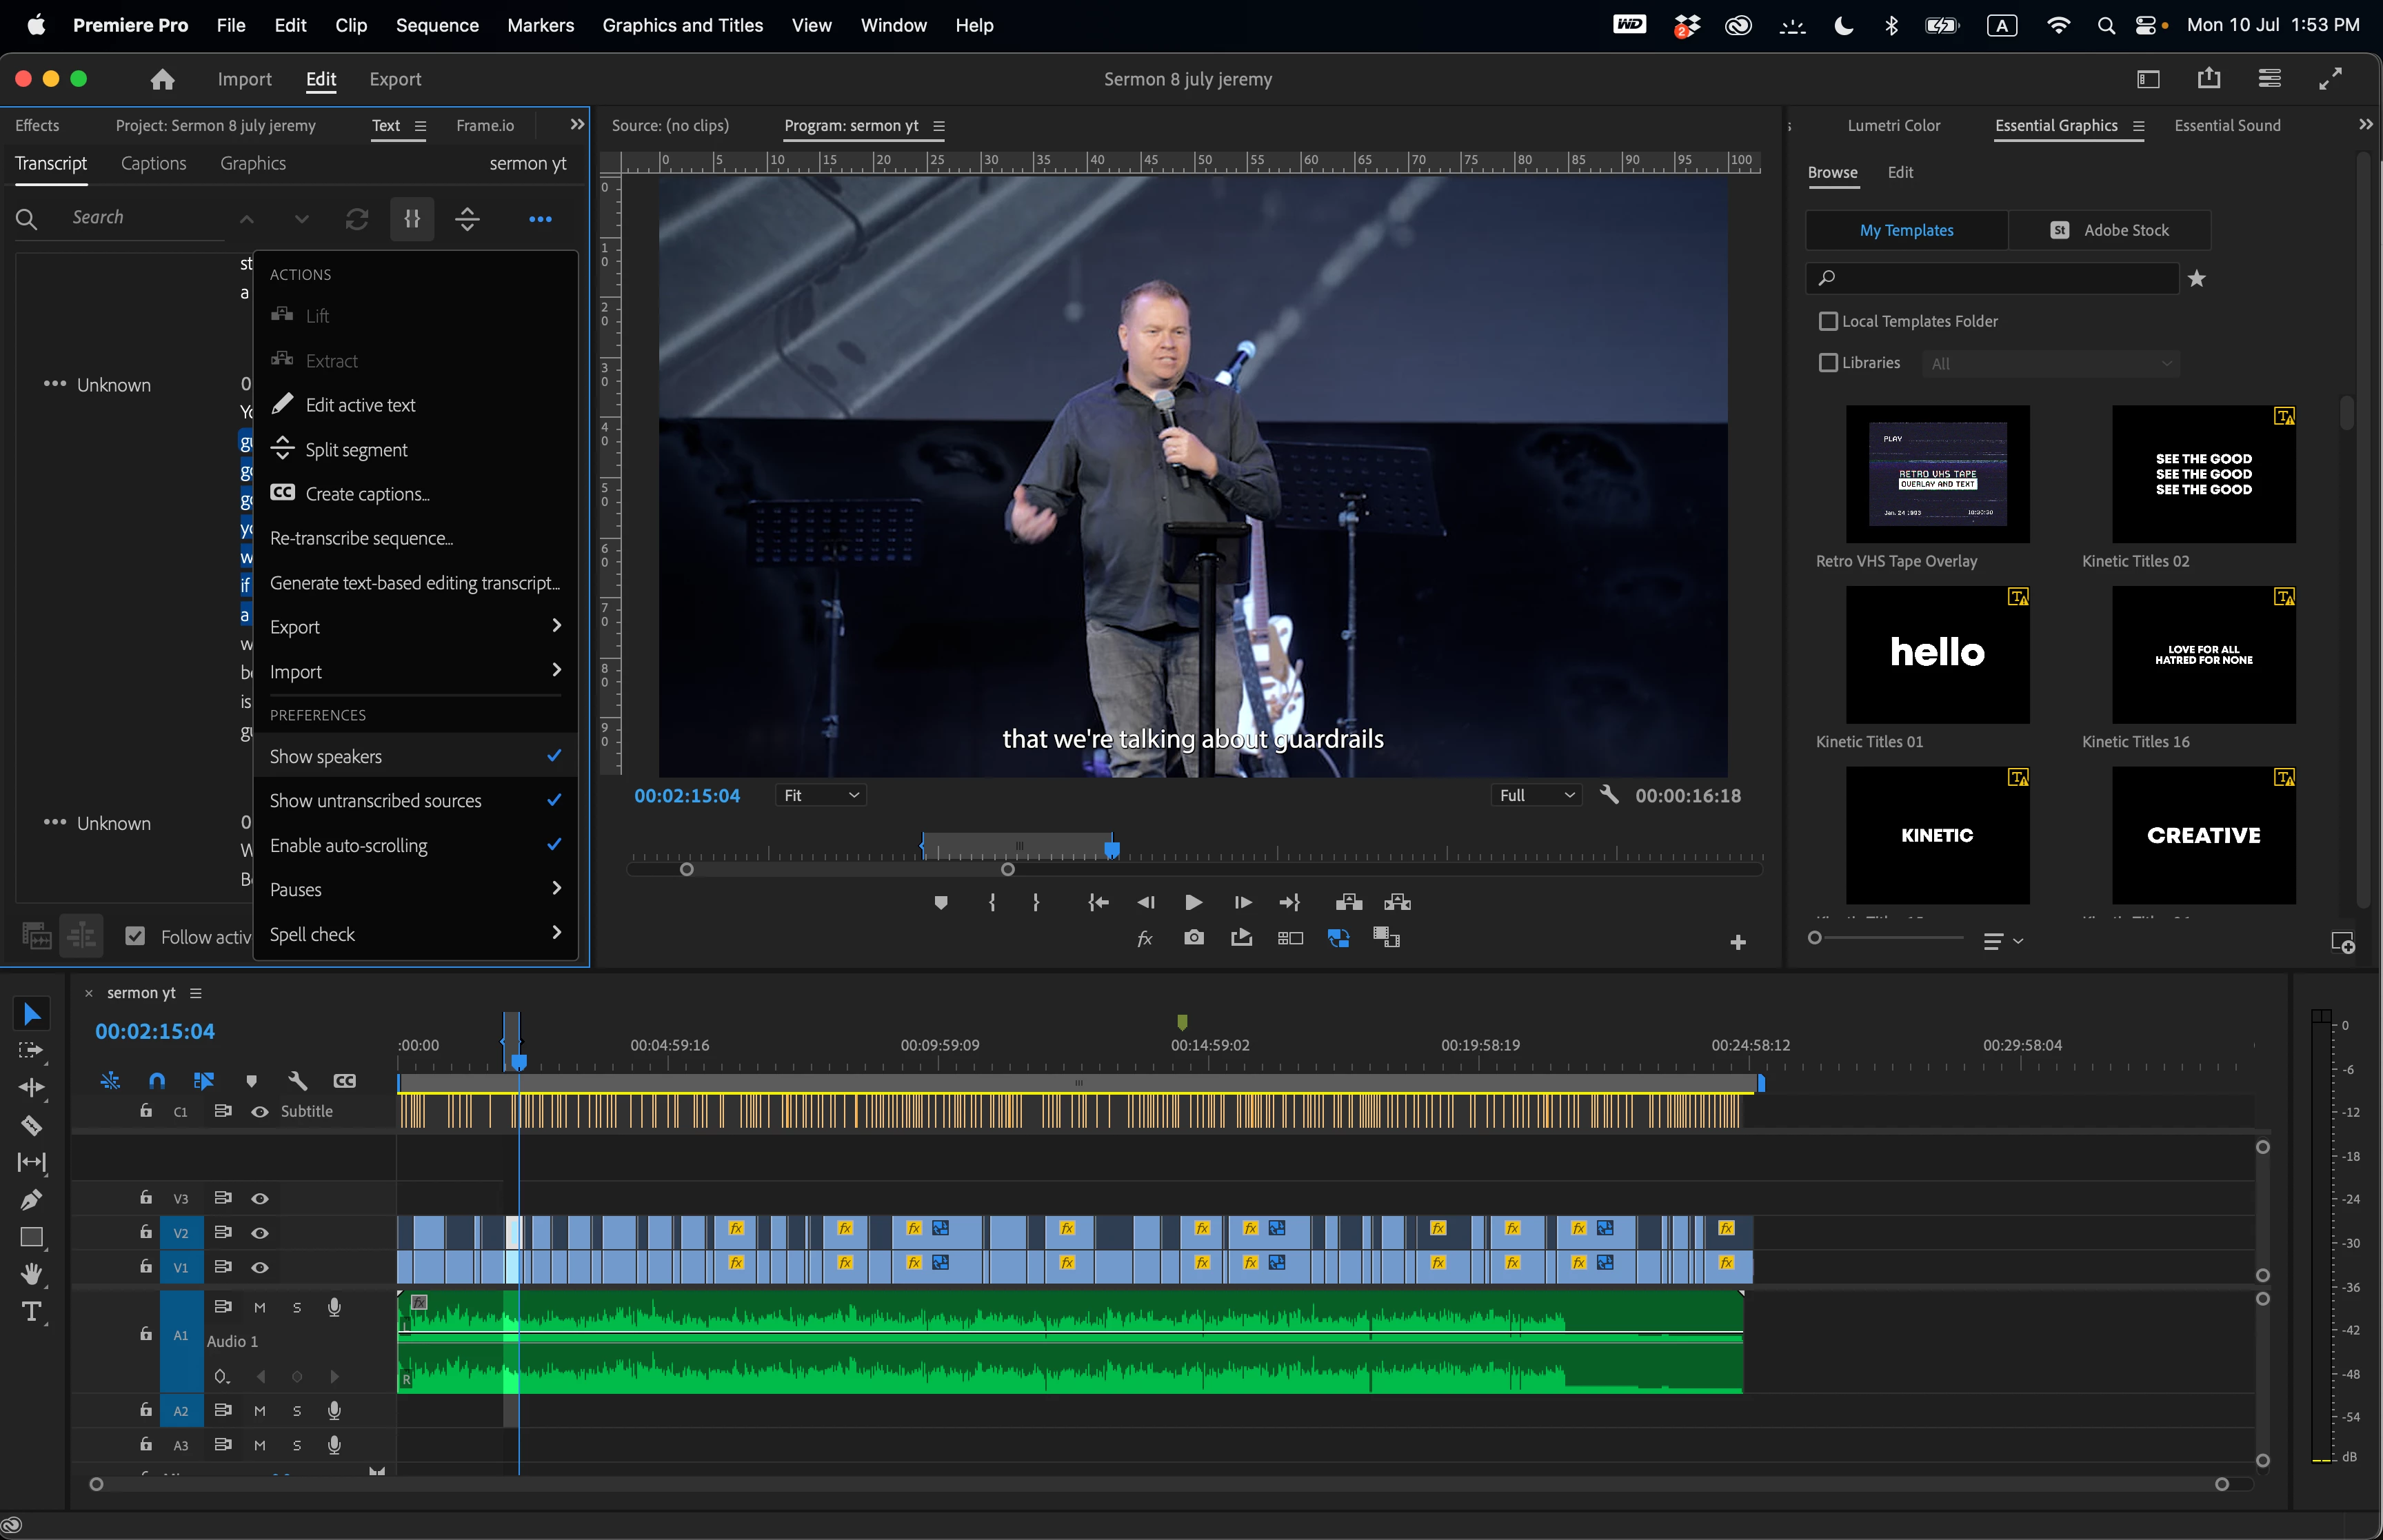The image size is (2383, 1540).
Task: Select the Type tool
Action: (31, 1311)
